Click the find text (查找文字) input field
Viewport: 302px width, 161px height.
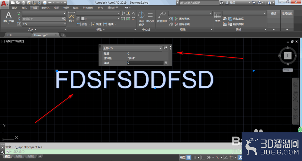coord(44,19)
